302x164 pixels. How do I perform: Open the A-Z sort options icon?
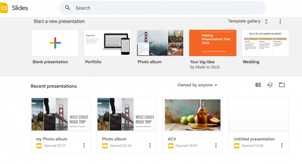(x=270, y=85)
